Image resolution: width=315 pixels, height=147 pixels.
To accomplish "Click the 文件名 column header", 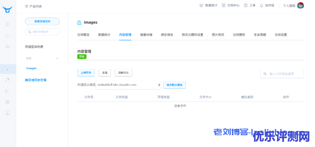I will (x=89, y=97).
